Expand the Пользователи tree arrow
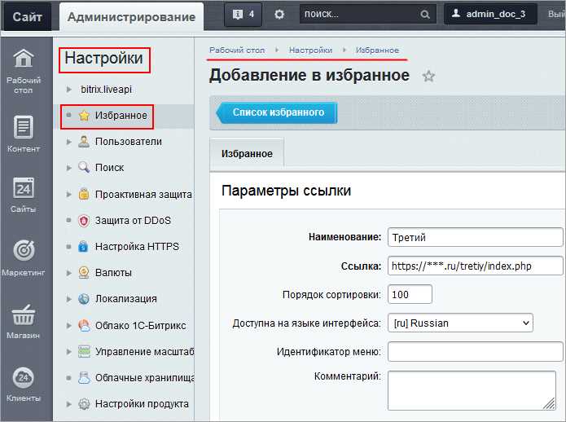566x422 pixels. [68, 142]
